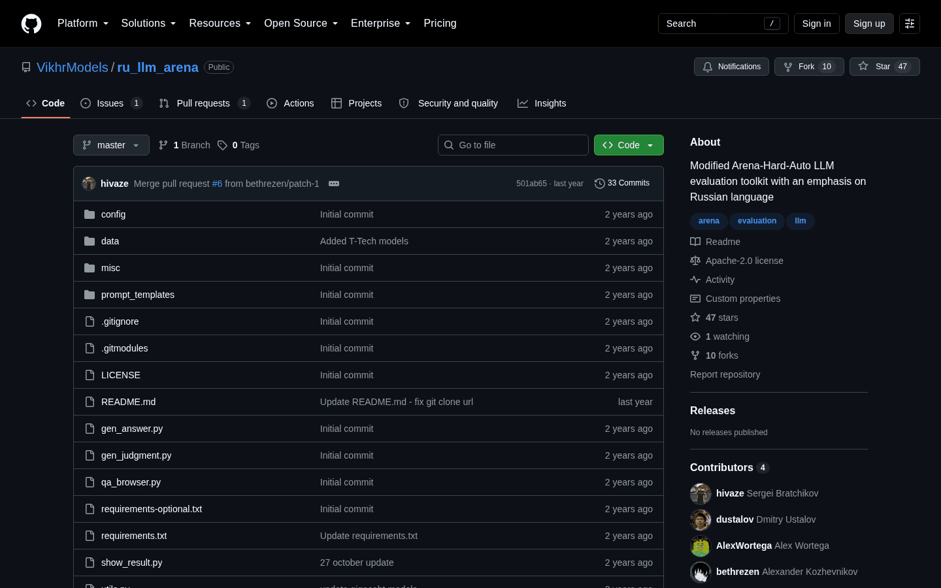Expand the Enterprise dropdown menu
The width and height of the screenshot is (941, 588).
(x=380, y=24)
